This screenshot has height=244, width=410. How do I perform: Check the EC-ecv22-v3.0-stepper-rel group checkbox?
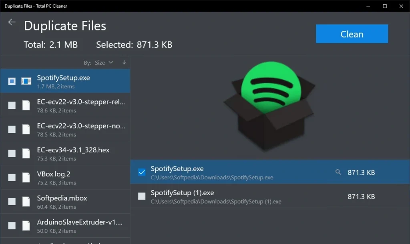pos(12,105)
